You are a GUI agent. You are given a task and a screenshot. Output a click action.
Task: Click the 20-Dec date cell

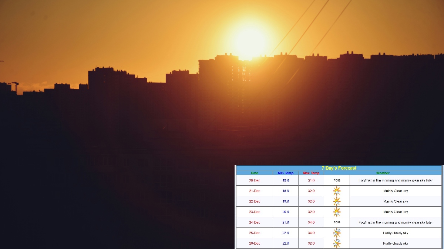pyautogui.click(x=255, y=180)
